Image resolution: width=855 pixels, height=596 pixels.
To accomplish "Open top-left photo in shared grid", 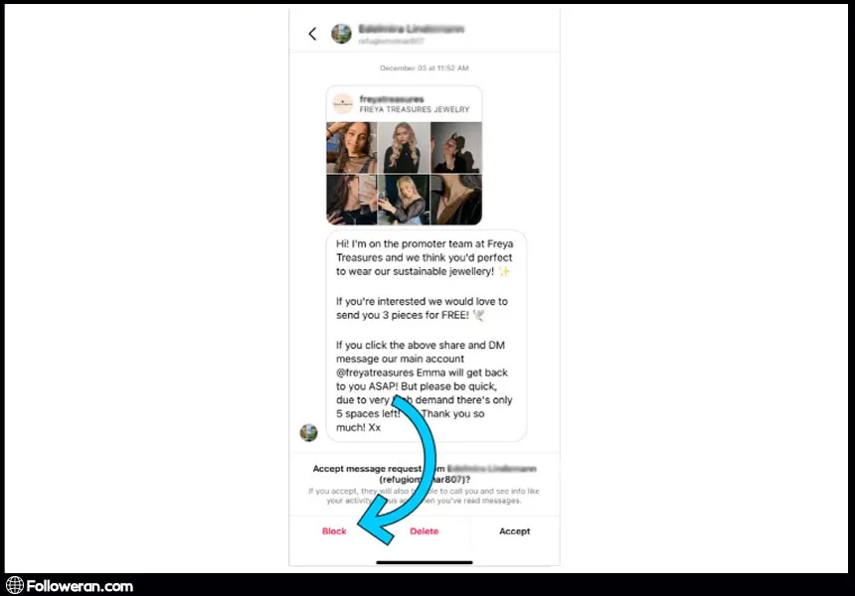I will click(x=352, y=148).
